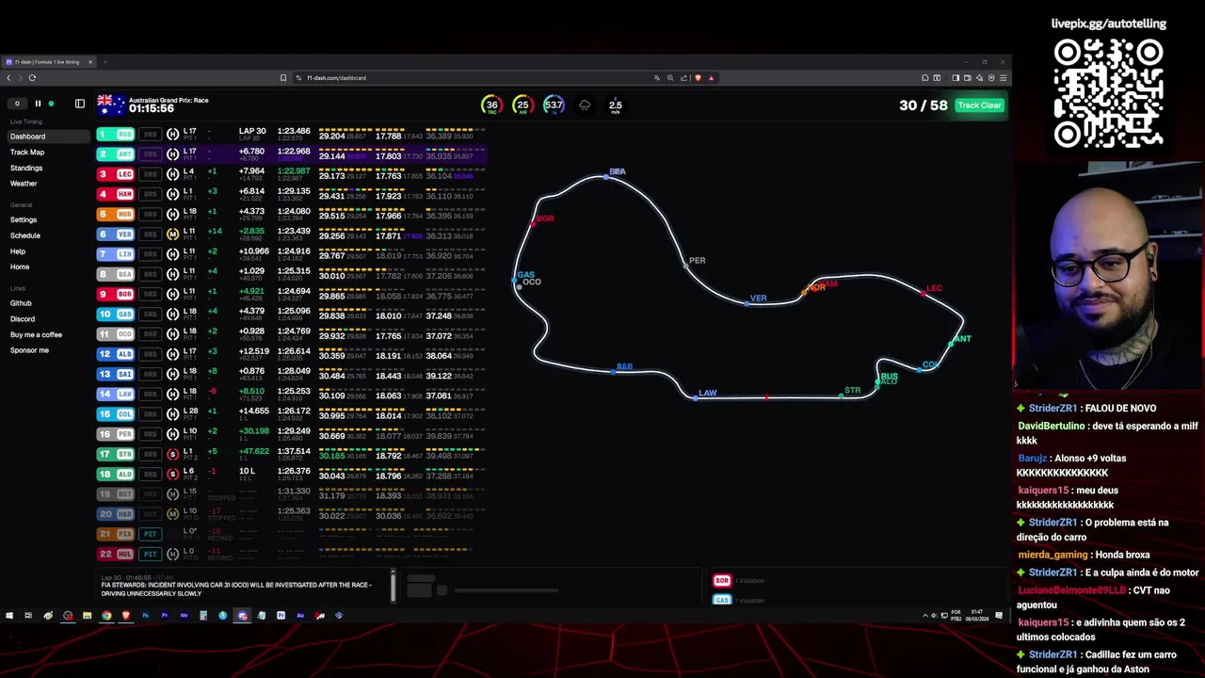The width and height of the screenshot is (1205, 678).
Task: Open a new browser tab
Action: pyautogui.click(x=104, y=62)
